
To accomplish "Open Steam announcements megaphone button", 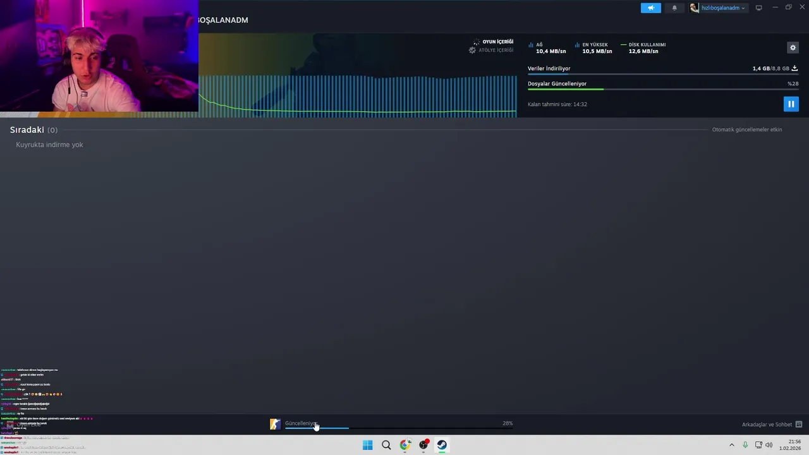I will (650, 8).
